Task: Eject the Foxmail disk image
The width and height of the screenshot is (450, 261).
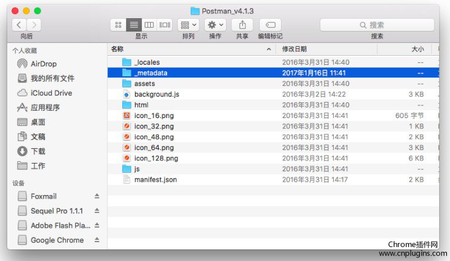Action: (x=96, y=196)
